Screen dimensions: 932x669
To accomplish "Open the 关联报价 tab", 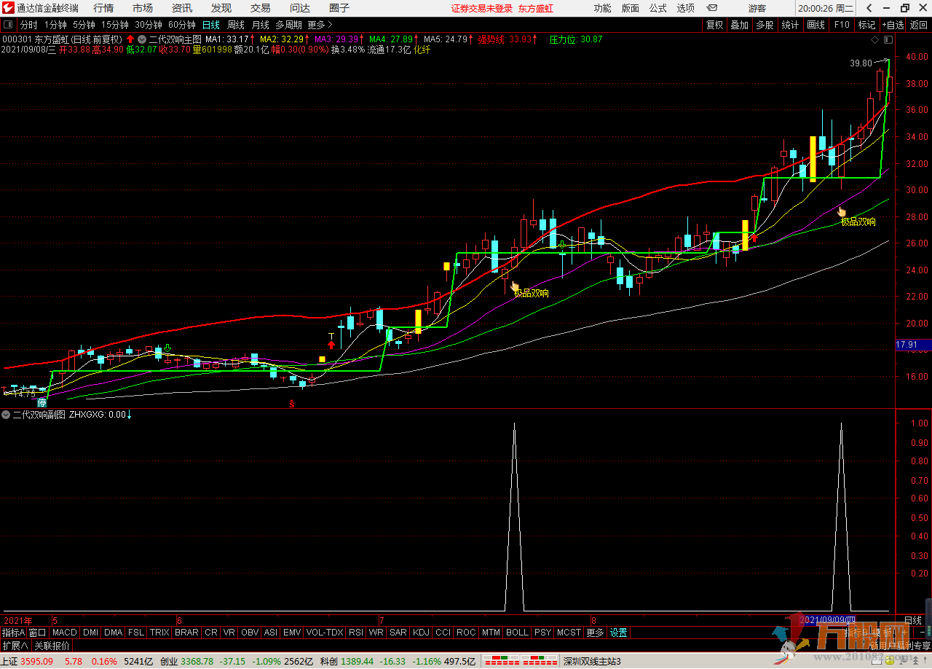I will (52, 646).
